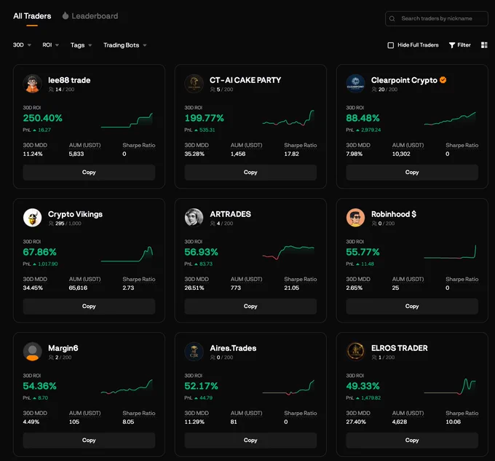The image size is (495, 461).
Task: Switch layout with the grid view icon
Action: coord(484,45)
